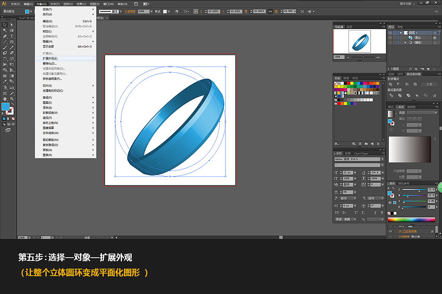The image size is (442, 294).
Task: Choose 扩展外观(E) from the Object menu
Action: (65, 58)
